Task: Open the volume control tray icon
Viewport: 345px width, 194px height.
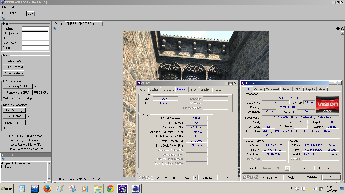Action: click(x=297, y=188)
